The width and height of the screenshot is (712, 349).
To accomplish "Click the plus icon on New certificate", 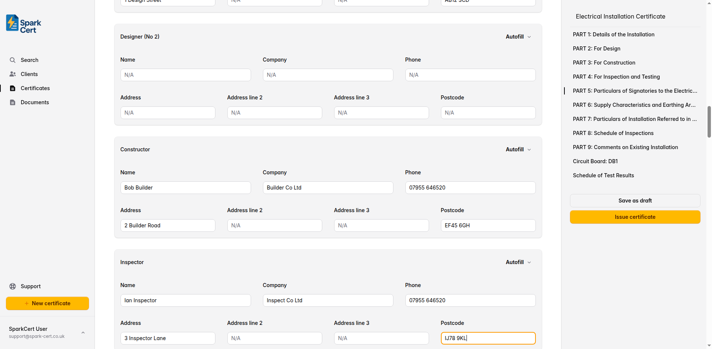I will click(26, 303).
